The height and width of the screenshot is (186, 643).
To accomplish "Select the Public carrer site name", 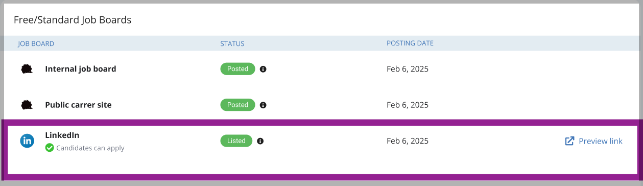I will (x=78, y=105).
